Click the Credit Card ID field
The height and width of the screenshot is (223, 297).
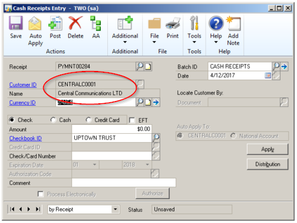pos(111,147)
